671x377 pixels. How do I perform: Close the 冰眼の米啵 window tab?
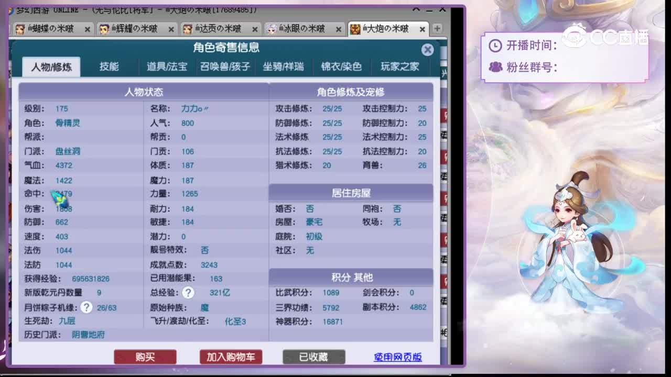click(339, 29)
